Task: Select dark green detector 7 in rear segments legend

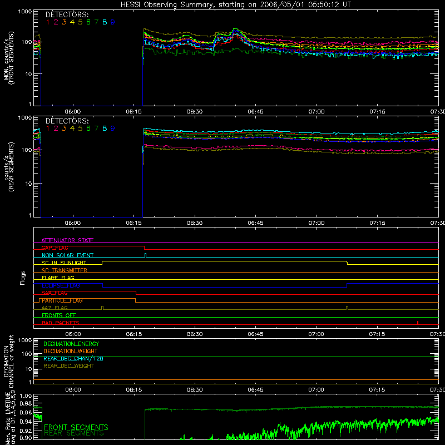Action: [96, 128]
